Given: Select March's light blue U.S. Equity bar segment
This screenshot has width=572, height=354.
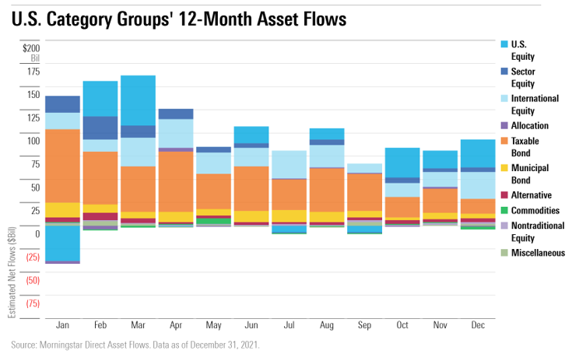Looking at the screenshot, I should point(138,100).
